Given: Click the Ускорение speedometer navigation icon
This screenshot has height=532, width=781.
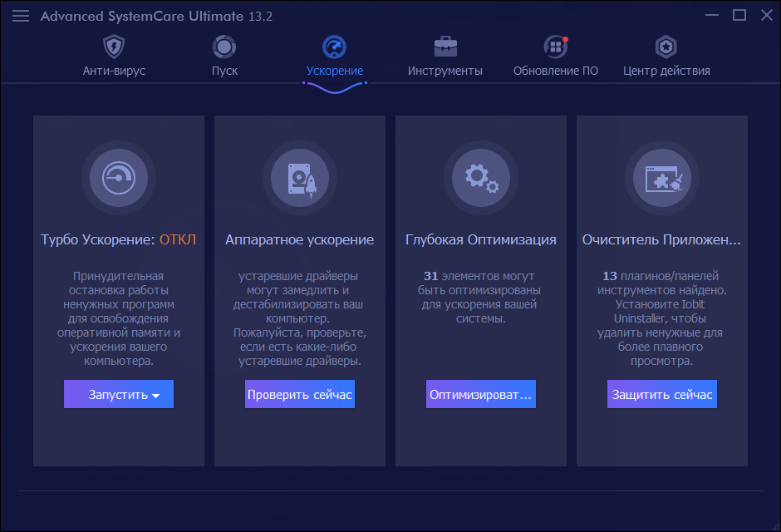Looking at the screenshot, I should [x=334, y=47].
